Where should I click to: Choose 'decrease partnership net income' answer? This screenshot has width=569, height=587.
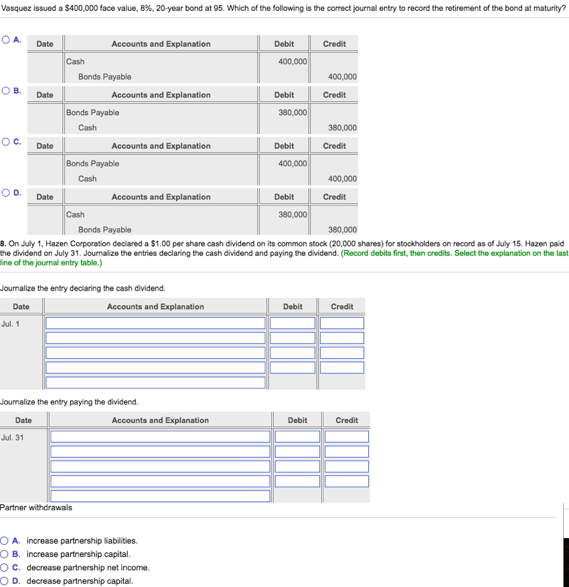coord(4,568)
